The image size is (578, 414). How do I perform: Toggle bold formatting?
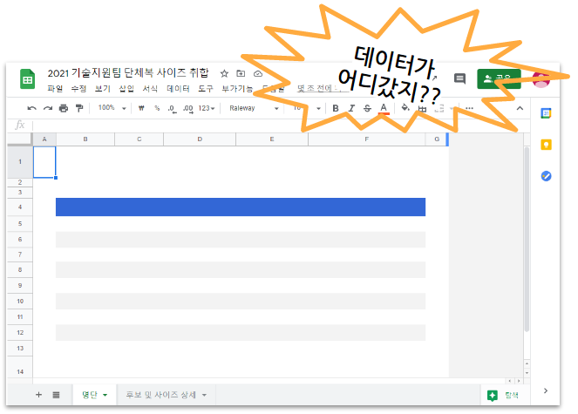coord(336,108)
